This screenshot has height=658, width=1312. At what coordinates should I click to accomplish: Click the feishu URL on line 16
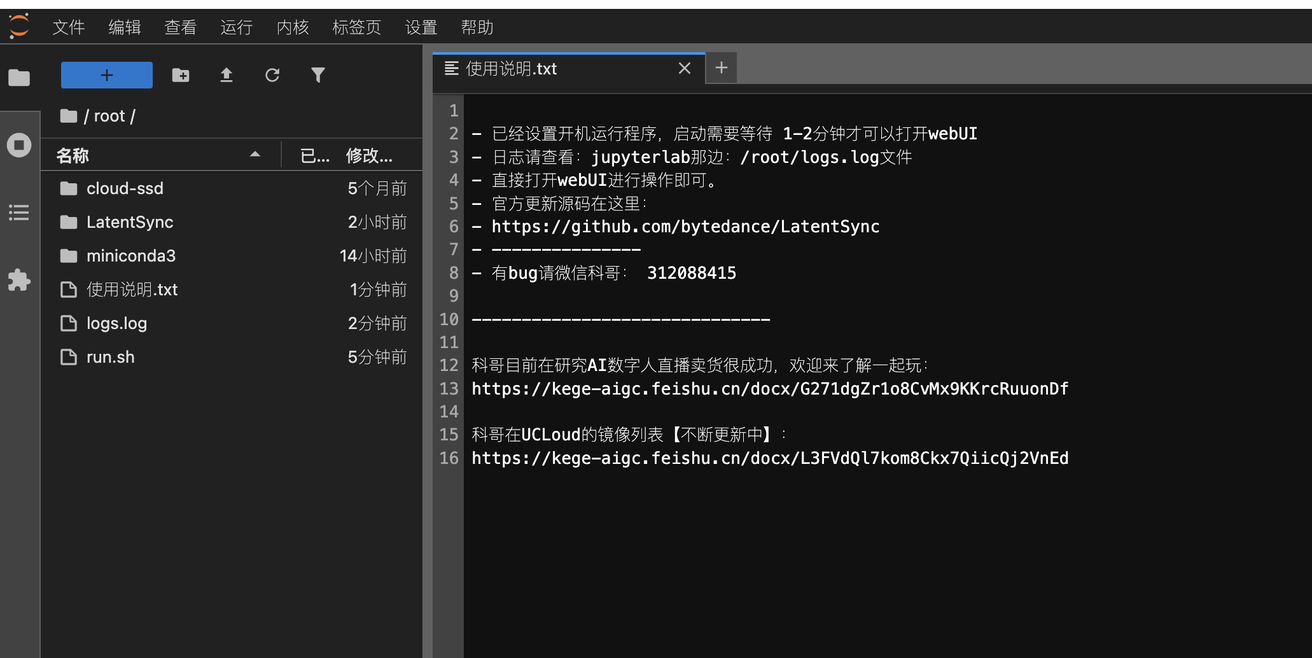(x=770, y=458)
